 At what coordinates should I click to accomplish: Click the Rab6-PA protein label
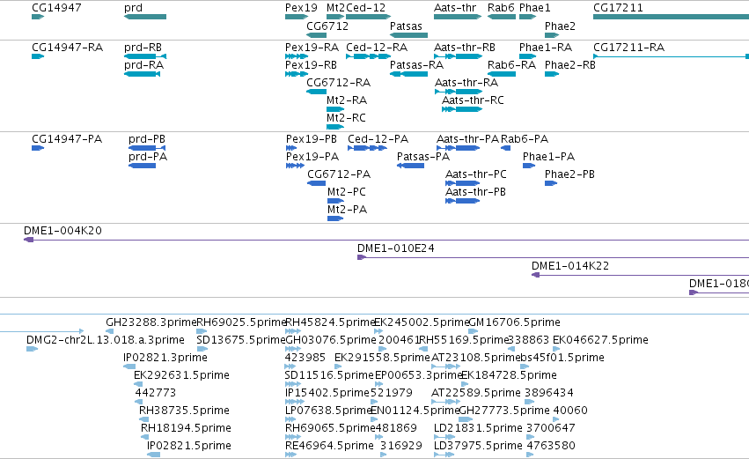[525, 139]
